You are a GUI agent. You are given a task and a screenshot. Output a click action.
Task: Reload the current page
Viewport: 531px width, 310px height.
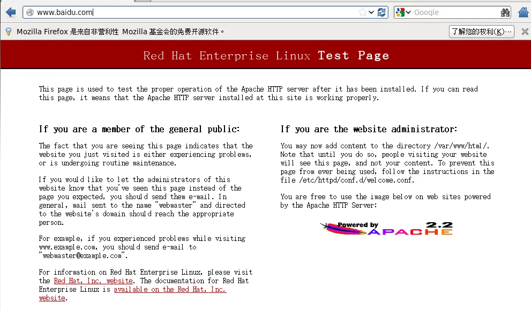[x=382, y=12]
